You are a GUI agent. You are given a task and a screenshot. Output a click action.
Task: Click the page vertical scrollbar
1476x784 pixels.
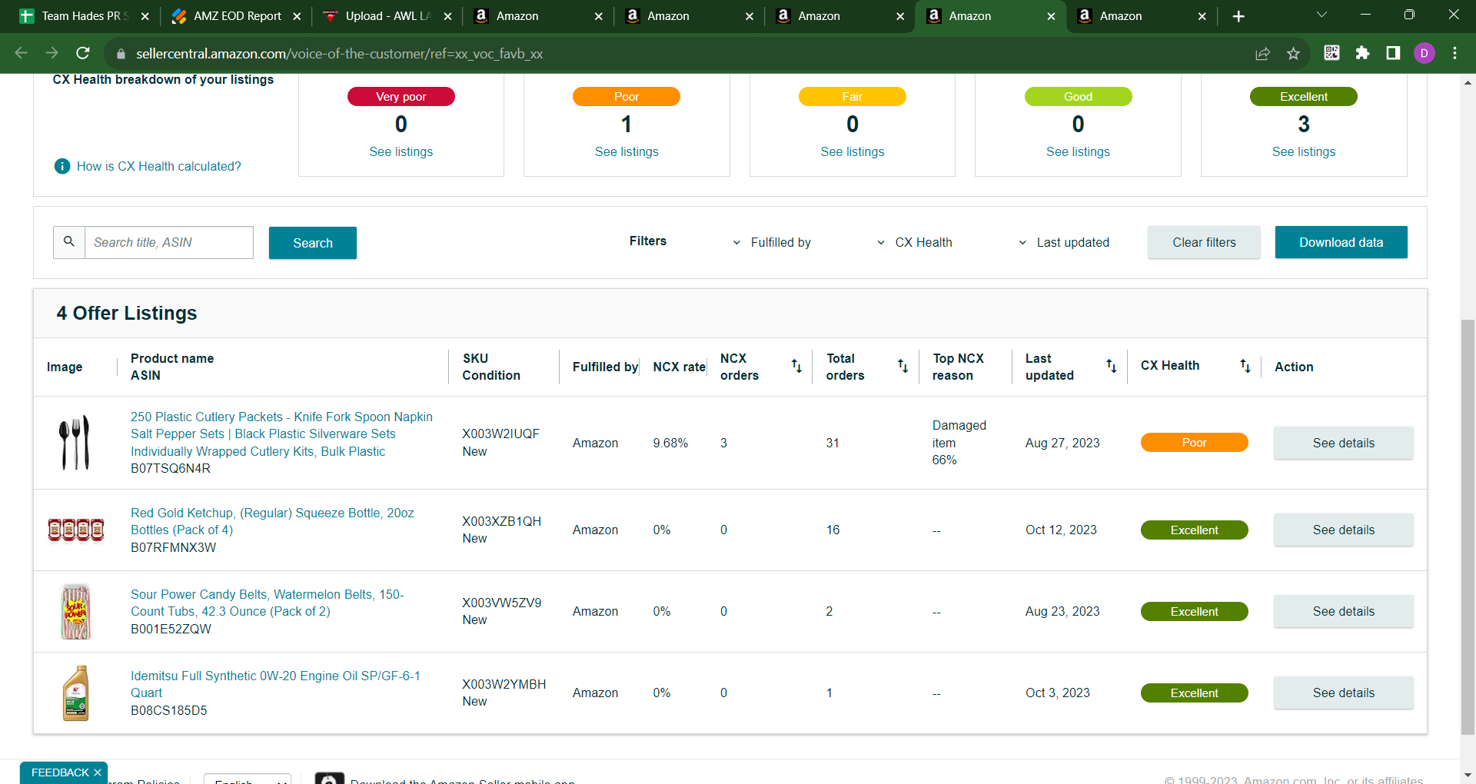tap(1468, 526)
